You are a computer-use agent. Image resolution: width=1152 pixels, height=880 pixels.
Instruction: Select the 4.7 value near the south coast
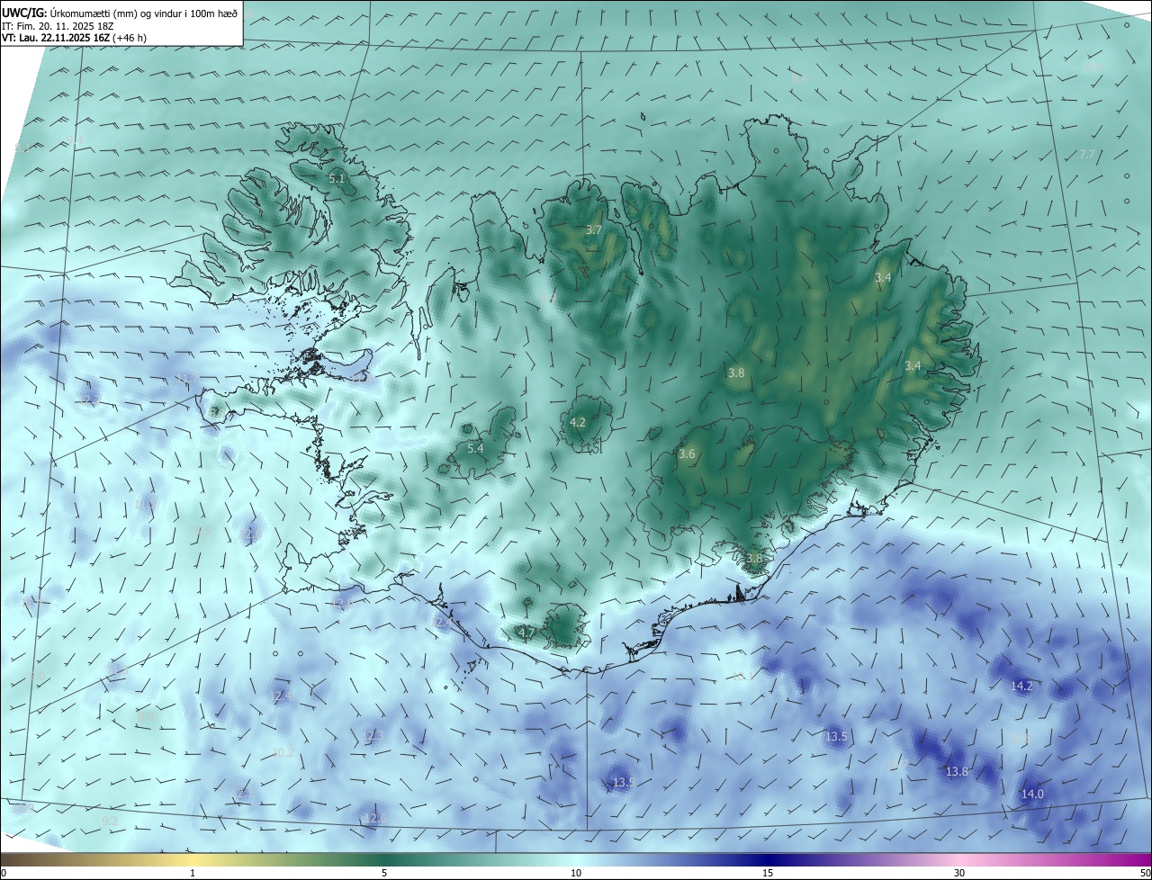pos(526,633)
